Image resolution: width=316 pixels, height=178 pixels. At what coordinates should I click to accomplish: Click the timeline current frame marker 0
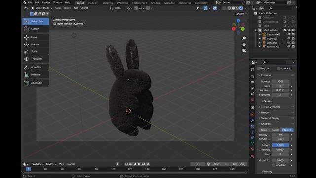(29, 169)
